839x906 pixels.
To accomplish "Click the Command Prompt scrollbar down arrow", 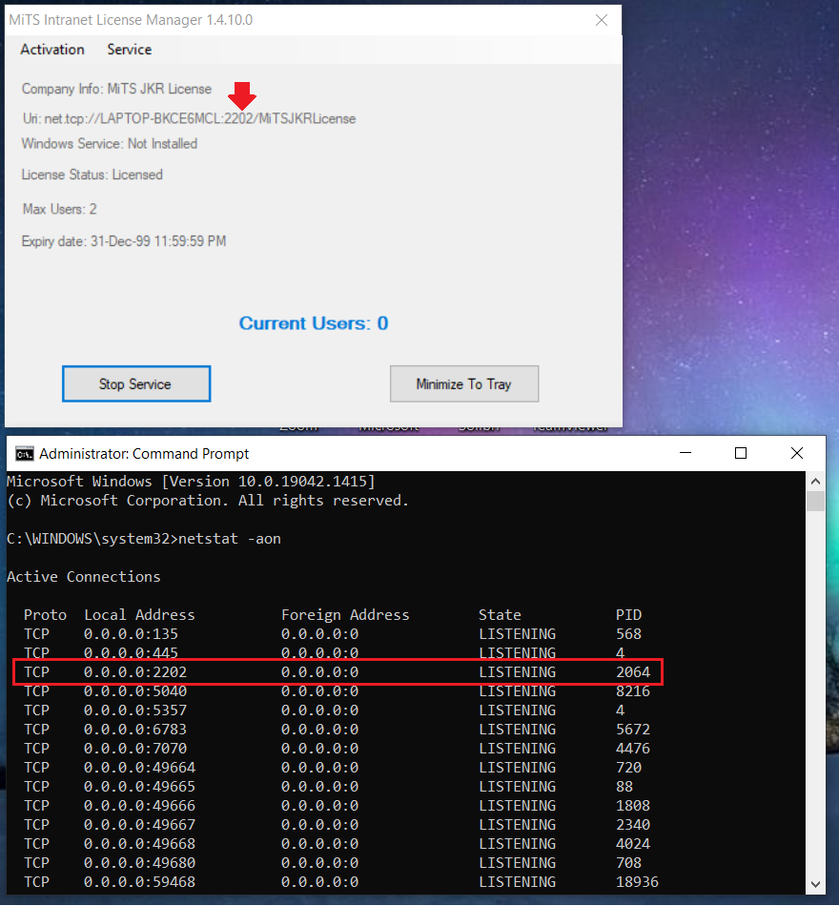I will [815, 884].
